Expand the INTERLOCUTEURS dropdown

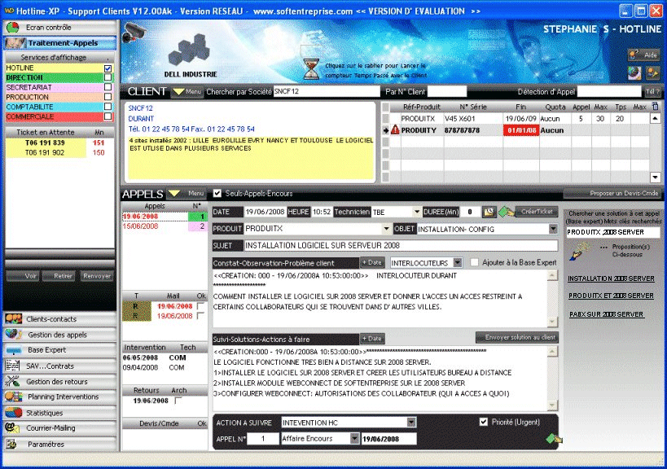tap(457, 262)
